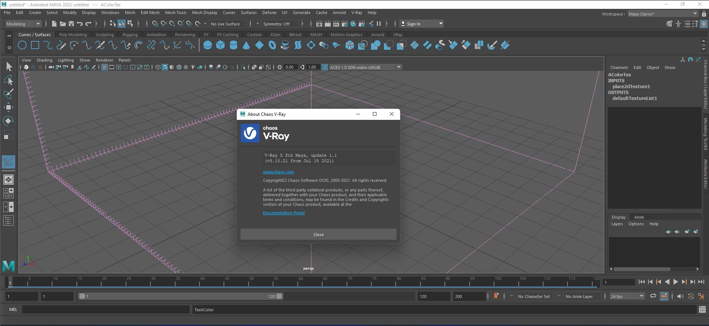Viewport: 709px width, 326px height.
Task: Open the script editor icon
Action: (x=702, y=310)
